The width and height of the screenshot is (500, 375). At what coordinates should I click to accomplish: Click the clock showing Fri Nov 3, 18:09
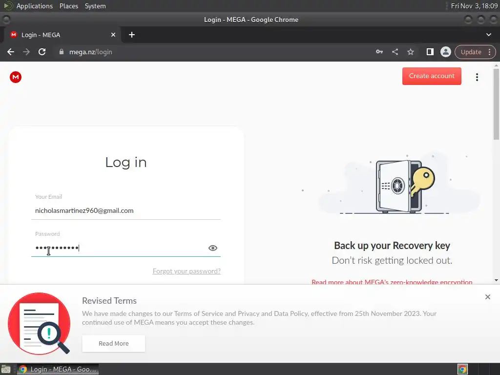click(474, 6)
